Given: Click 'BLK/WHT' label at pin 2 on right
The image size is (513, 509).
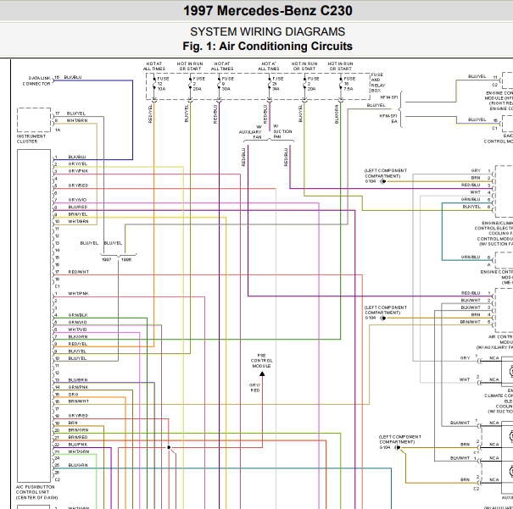Looking at the screenshot, I should (x=471, y=300).
